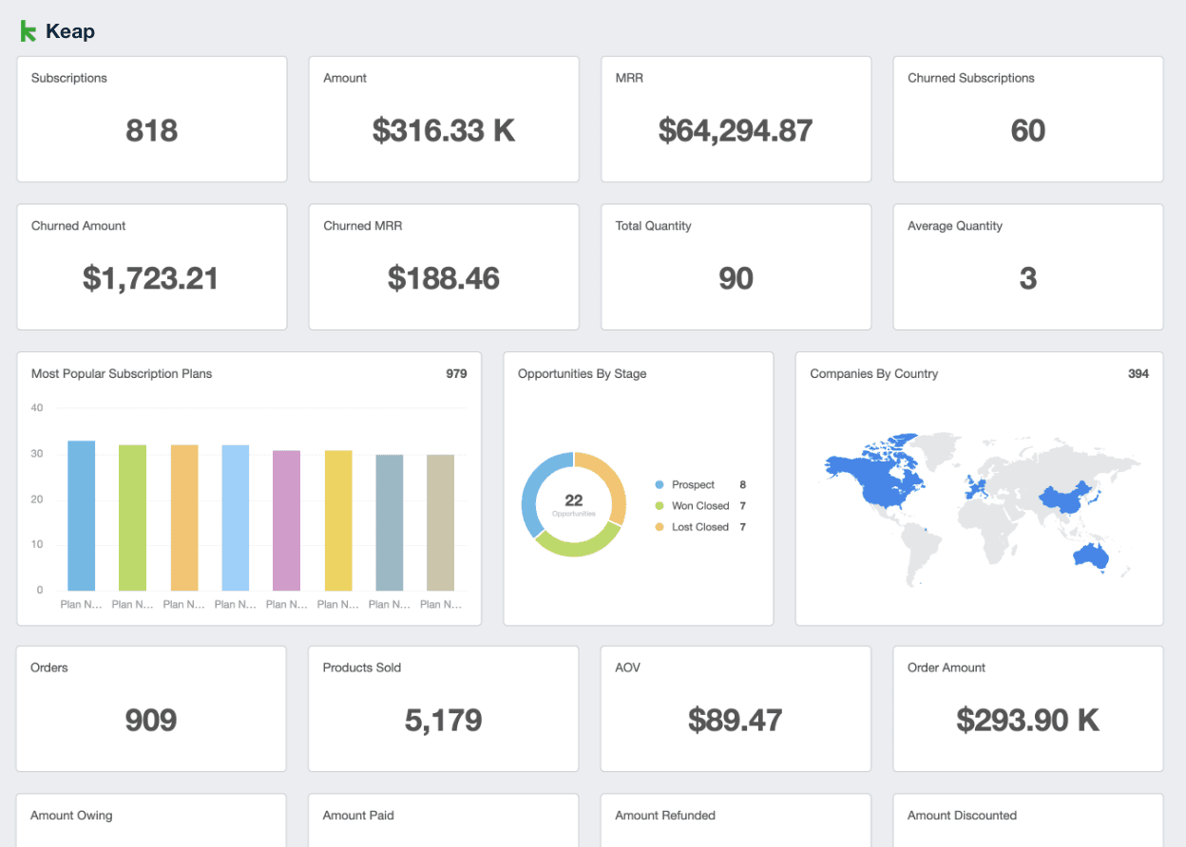Open the Orders card showing 909

151,708
